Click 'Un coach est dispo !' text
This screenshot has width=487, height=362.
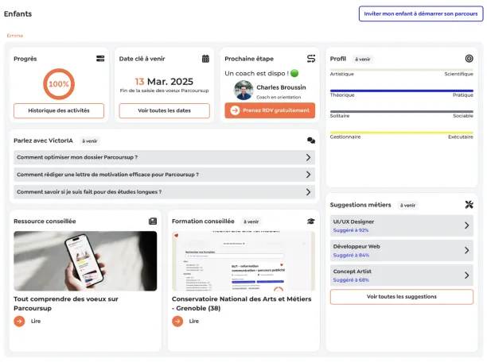tap(256, 74)
